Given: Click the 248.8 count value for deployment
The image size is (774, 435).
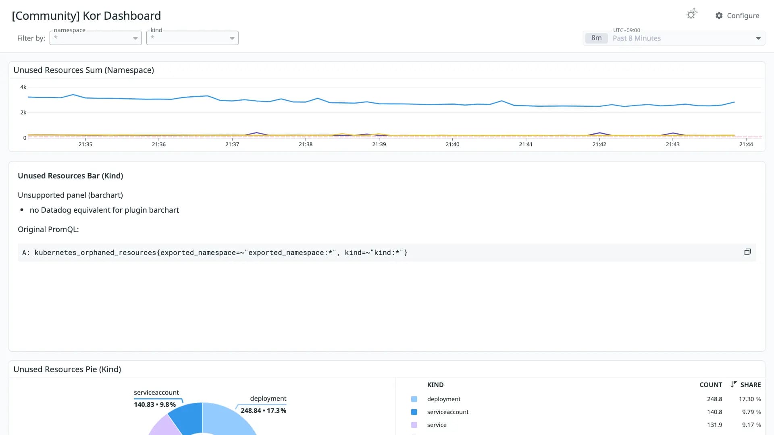Looking at the screenshot, I should [x=714, y=399].
